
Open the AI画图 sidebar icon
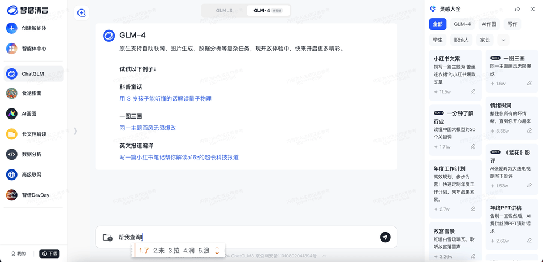pyautogui.click(x=11, y=113)
